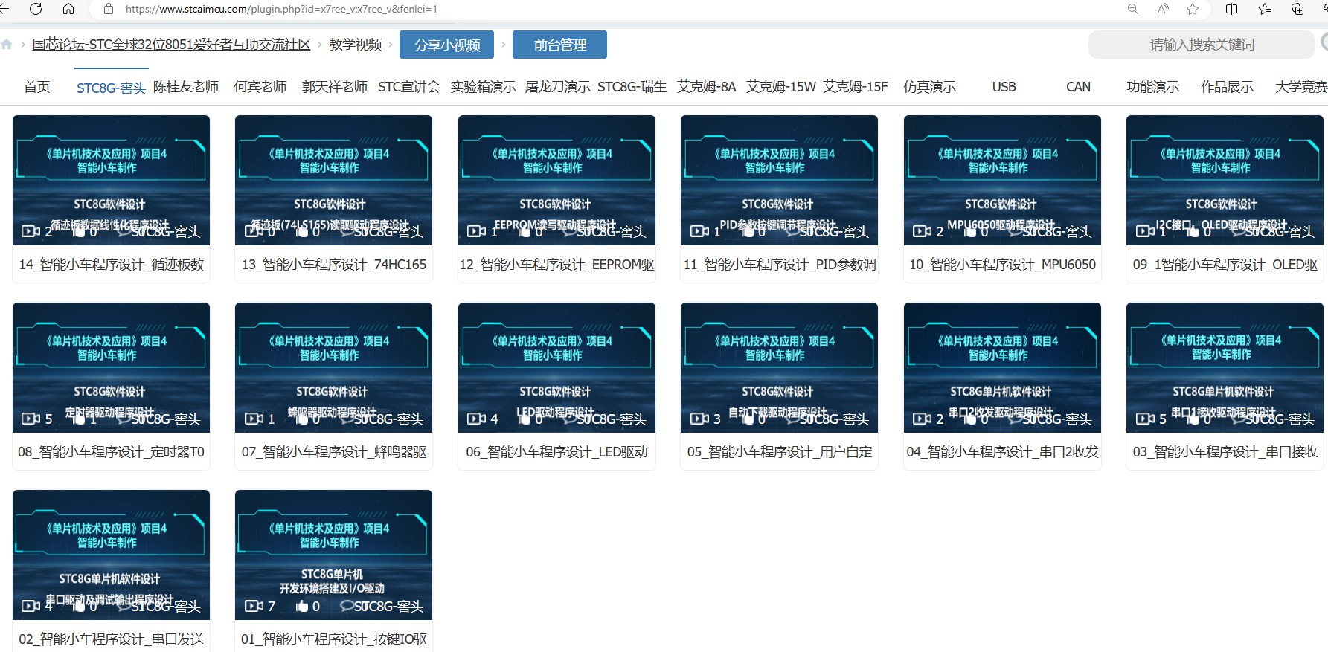Open 教学视频 breadcrumb link
The height and width of the screenshot is (652, 1328).
pyautogui.click(x=356, y=45)
